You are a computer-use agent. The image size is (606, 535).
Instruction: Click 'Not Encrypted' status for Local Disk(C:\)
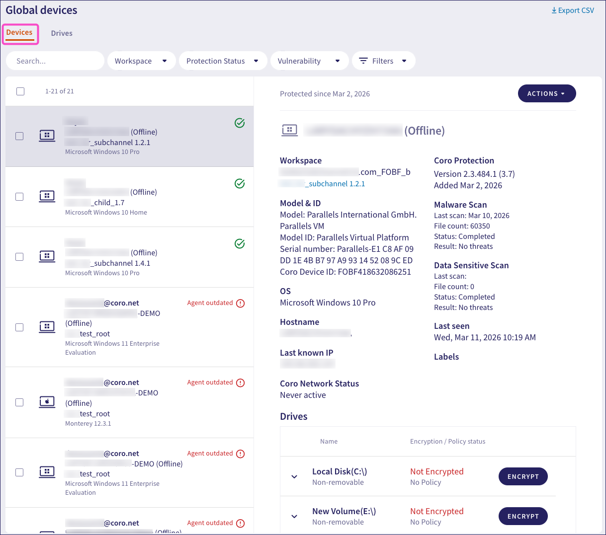(437, 471)
